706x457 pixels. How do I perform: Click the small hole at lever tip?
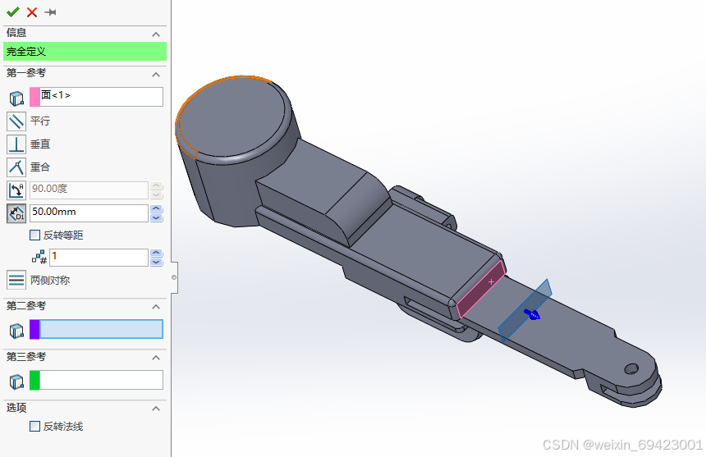(x=631, y=369)
